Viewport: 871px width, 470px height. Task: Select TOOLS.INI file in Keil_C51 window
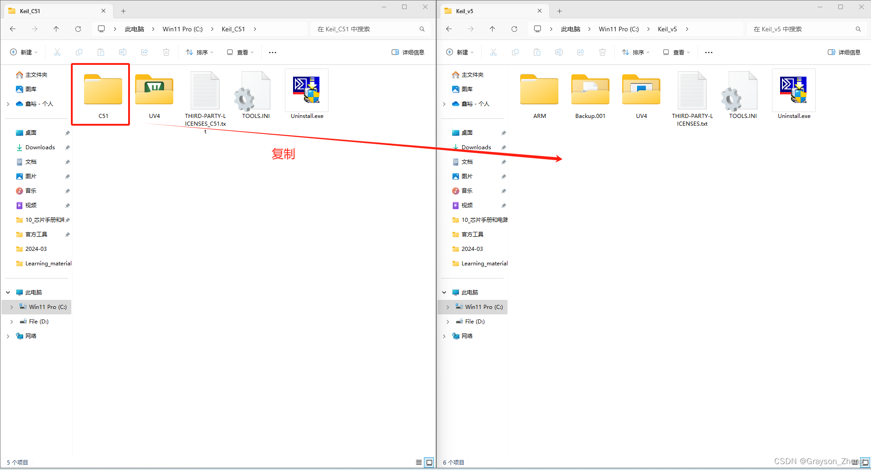pos(256,94)
